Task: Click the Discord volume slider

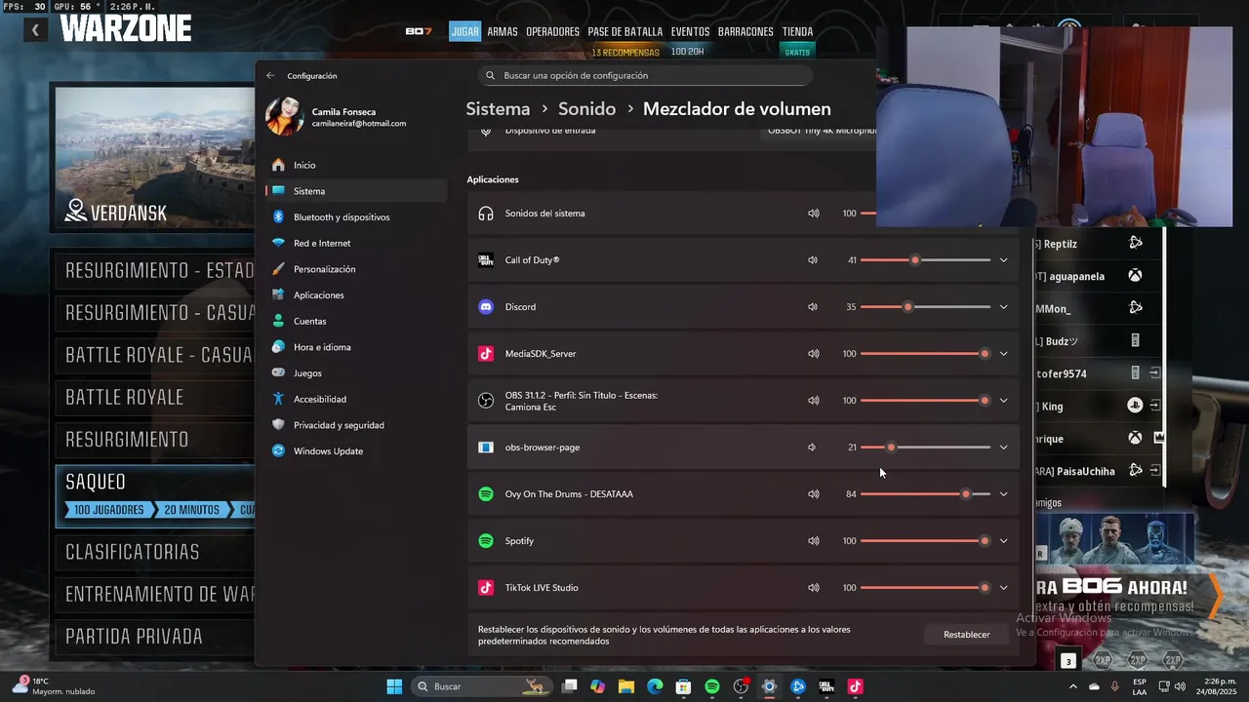Action: click(925, 307)
